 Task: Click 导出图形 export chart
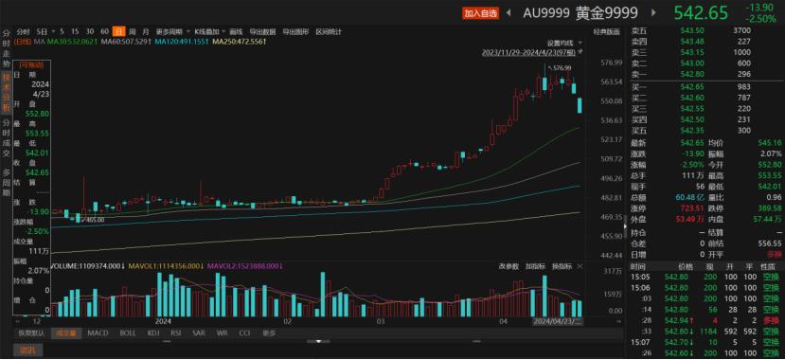pyautogui.click(x=295, y=31)
